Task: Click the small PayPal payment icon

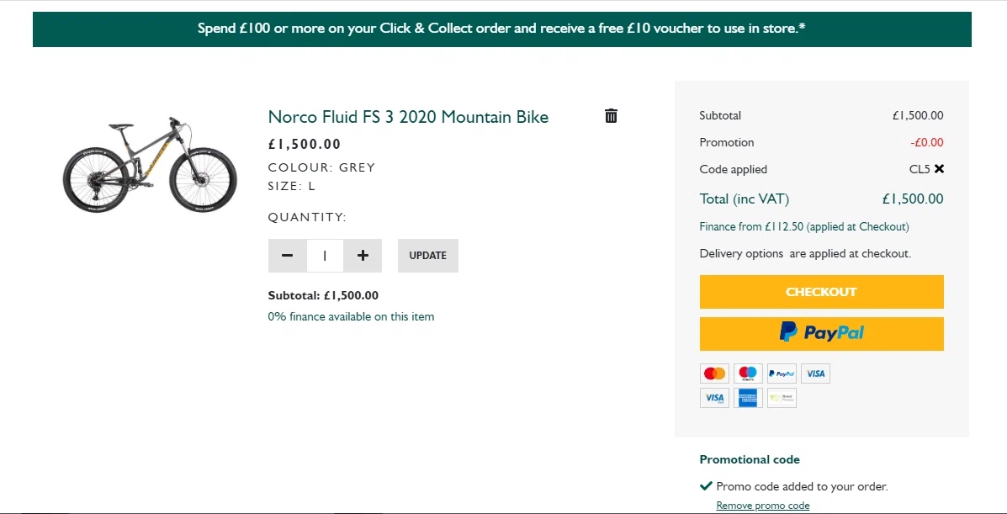Action: (782, 374)
